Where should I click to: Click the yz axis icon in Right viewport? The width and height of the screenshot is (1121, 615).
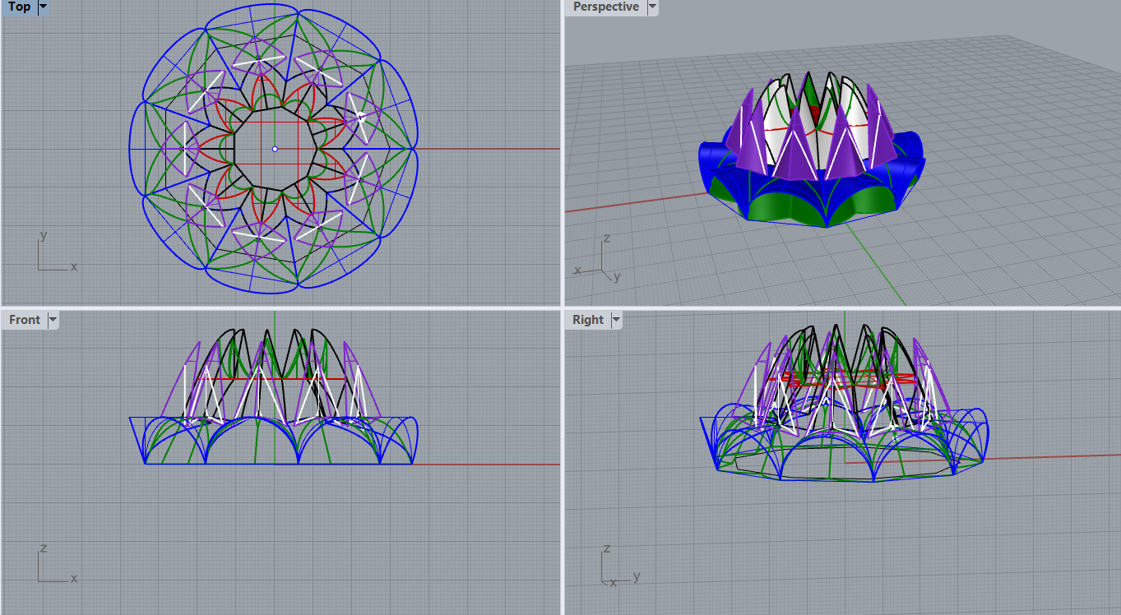pos(619,563)
